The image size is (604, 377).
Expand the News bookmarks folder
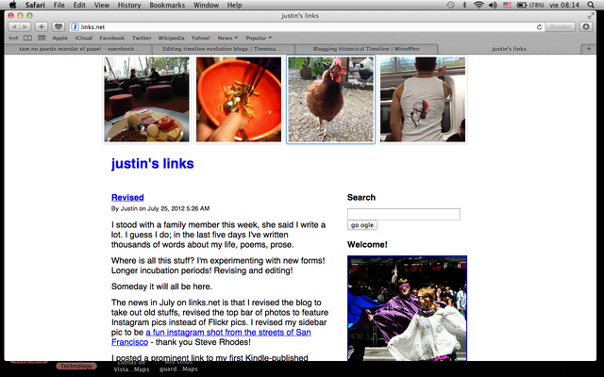tap(227, 38)
